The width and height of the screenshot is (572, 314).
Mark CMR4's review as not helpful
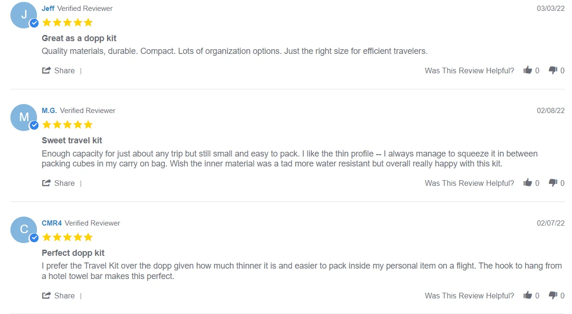coord(553,296)
